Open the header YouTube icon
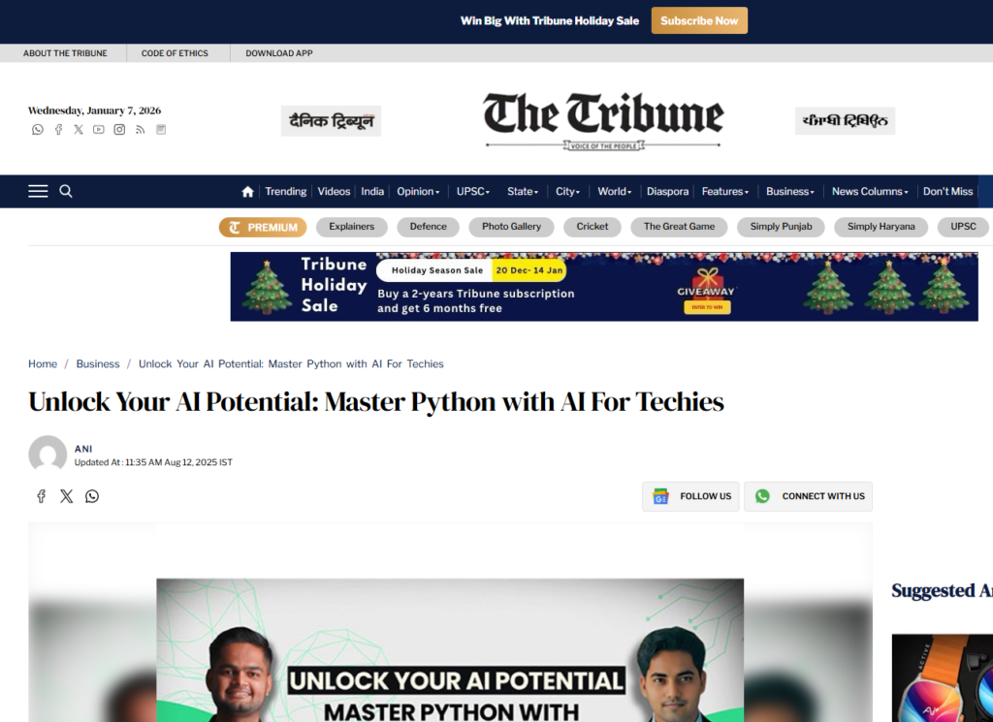 (x=98, y=130)
